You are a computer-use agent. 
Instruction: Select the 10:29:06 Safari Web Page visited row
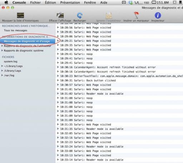(119, 36)
